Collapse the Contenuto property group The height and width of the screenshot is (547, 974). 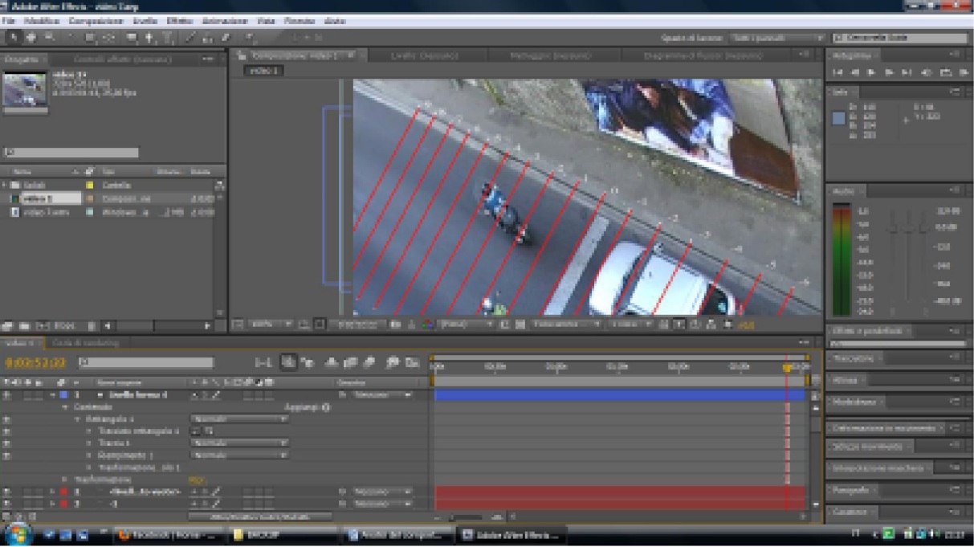coord(65,407)
